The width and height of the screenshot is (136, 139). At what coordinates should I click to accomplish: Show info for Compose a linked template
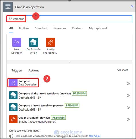(128, 107)
